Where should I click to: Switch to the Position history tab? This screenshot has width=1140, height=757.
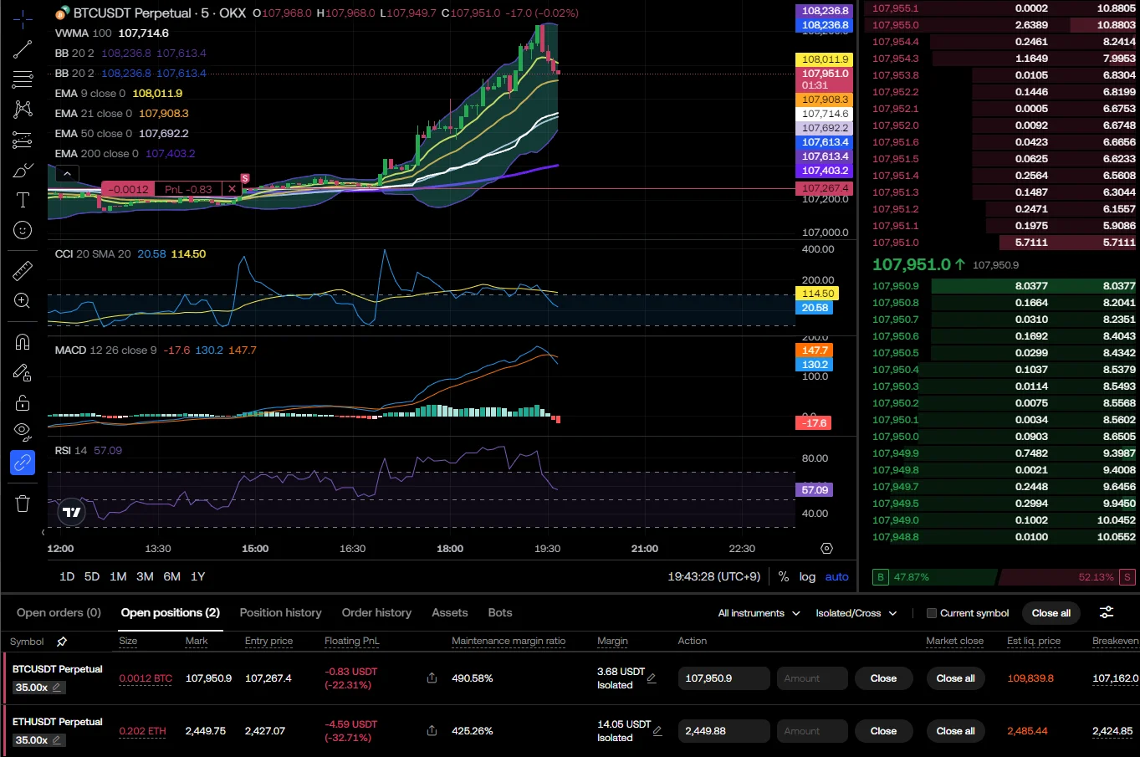pyautogui.click(x=280, y=613)
